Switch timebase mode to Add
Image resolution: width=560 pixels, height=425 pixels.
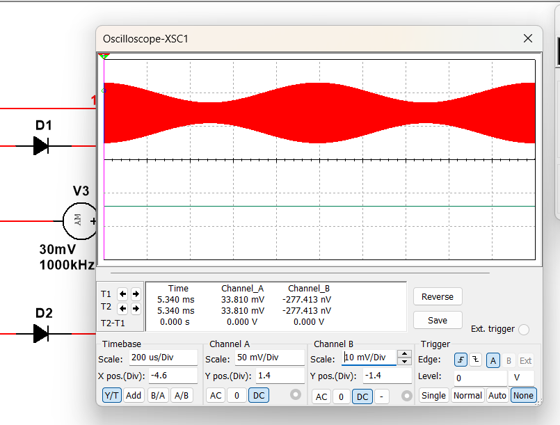(x=134, y=395)
